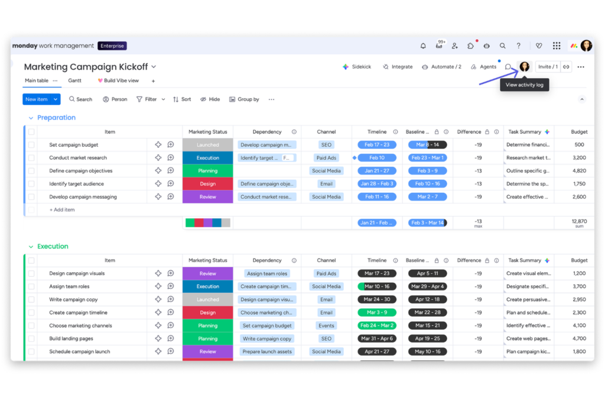Image resolution: width=605 pixels, height=404 pixels.
Task: Click Dependency column info icon in Preparation
Action: [294, 132]
